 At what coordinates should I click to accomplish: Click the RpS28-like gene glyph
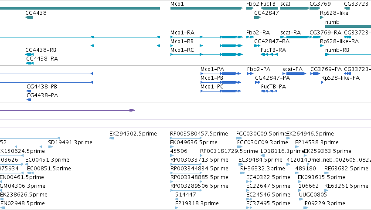[x=322, y=17]
